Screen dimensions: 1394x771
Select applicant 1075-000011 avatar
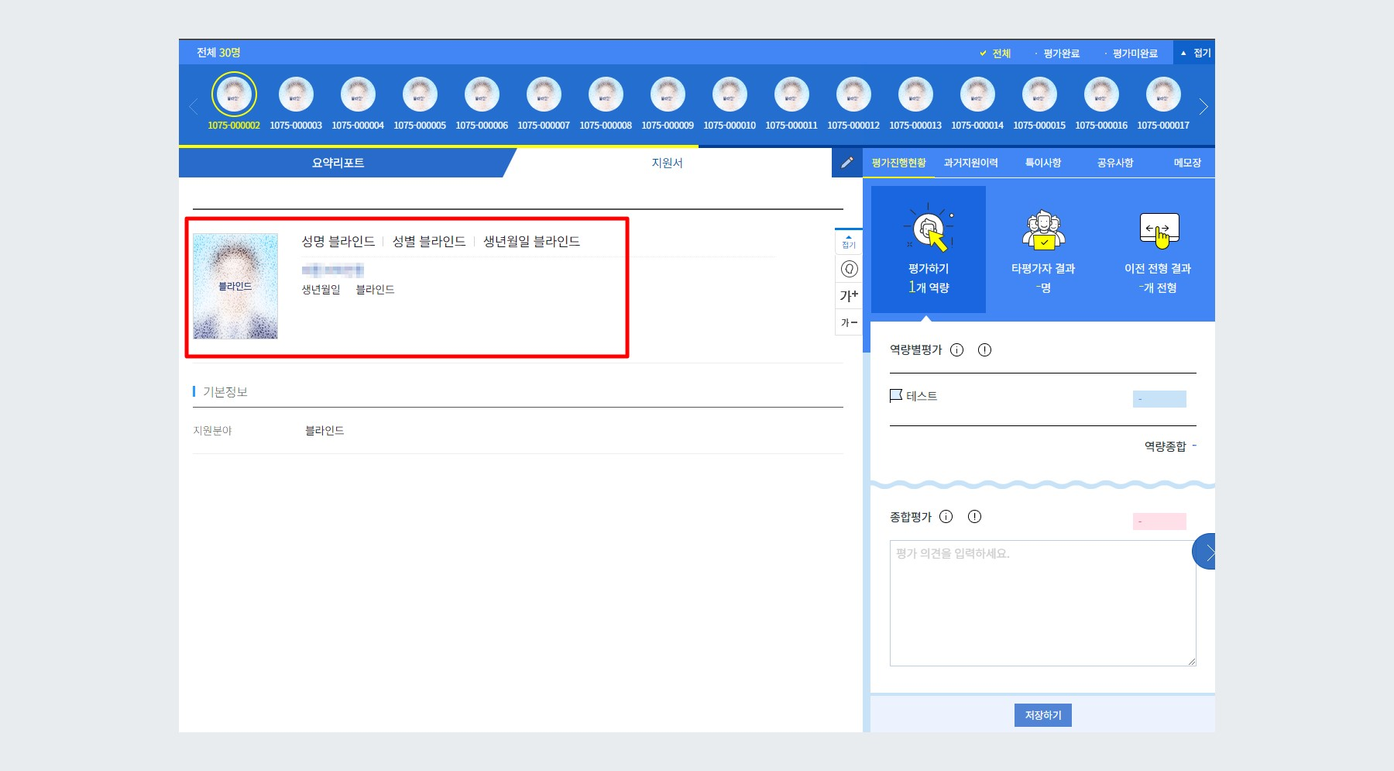791,95
